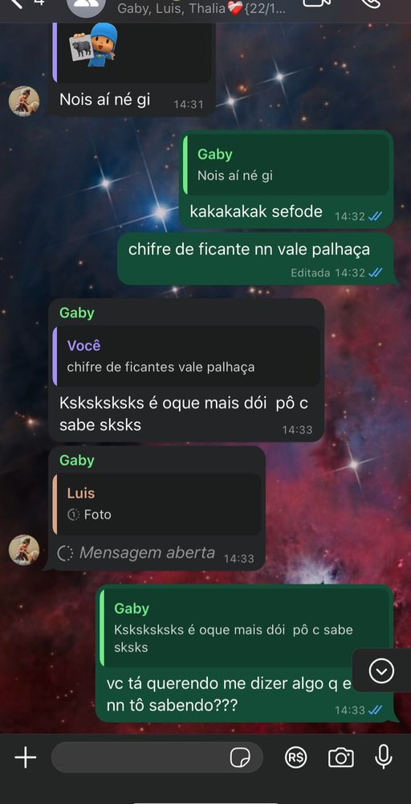This screenshot has height=804, width=411.
Task: Tap the message text input field
Action: 157,757
